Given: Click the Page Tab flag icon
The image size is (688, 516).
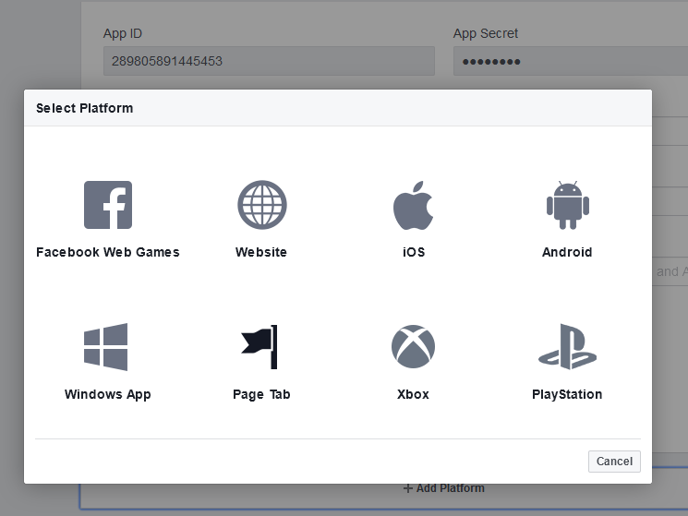Looking at the screenshot, I should [260, 347].
